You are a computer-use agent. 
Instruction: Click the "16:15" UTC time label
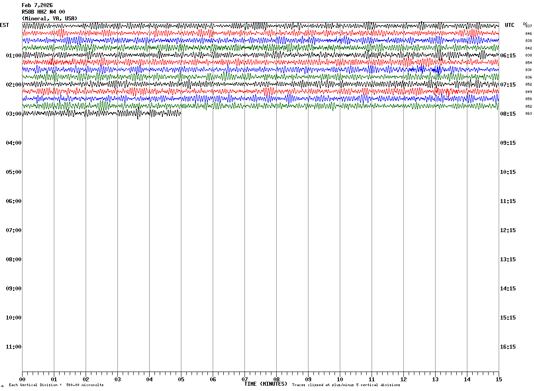(x=508, y=347)
